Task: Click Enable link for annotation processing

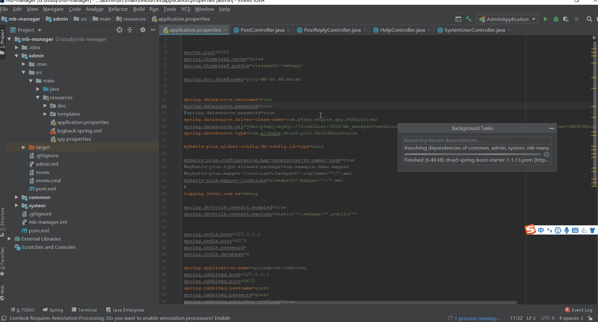Action: pos(222,318)
